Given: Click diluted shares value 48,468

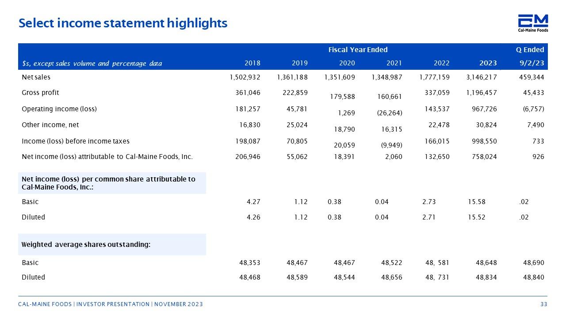Looking at the screenshot, I should point(250,277).
